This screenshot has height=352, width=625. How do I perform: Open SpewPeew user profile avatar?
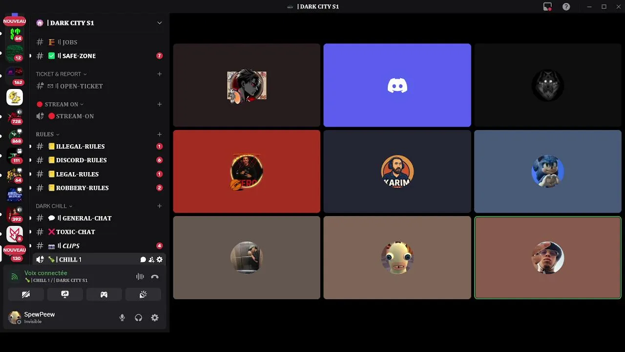(x=15, y=317)
